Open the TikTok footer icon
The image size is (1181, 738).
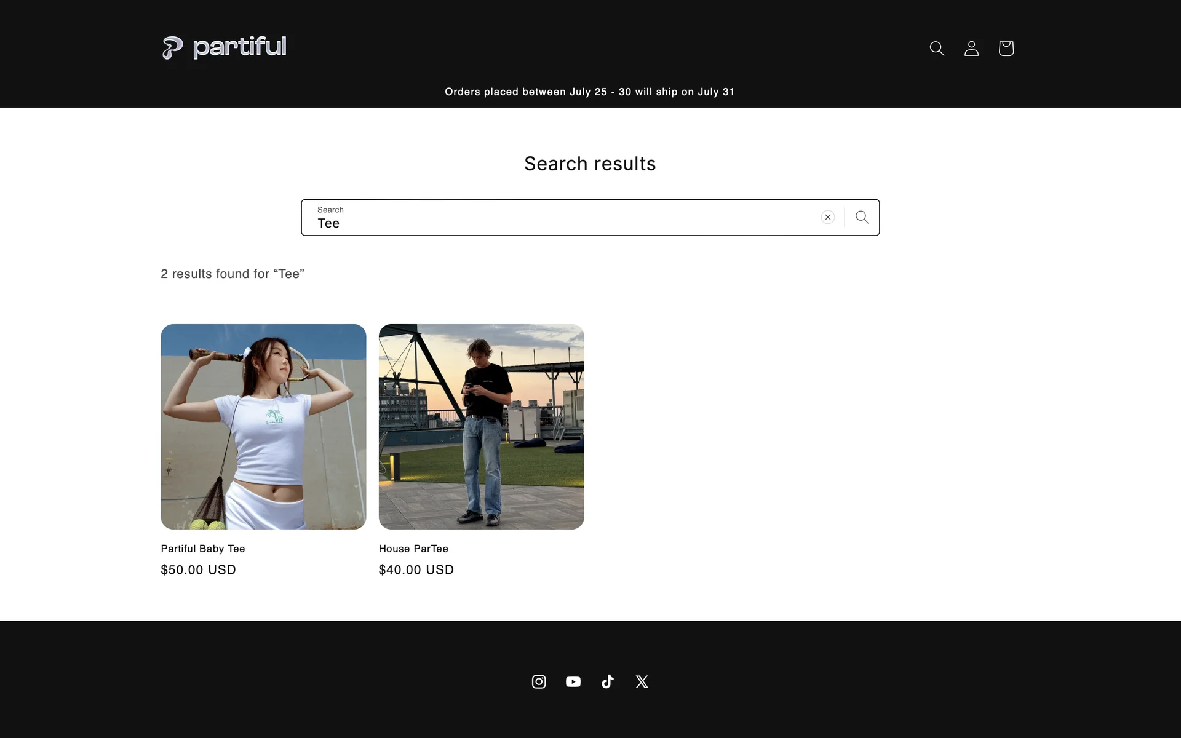coord(608,681)
